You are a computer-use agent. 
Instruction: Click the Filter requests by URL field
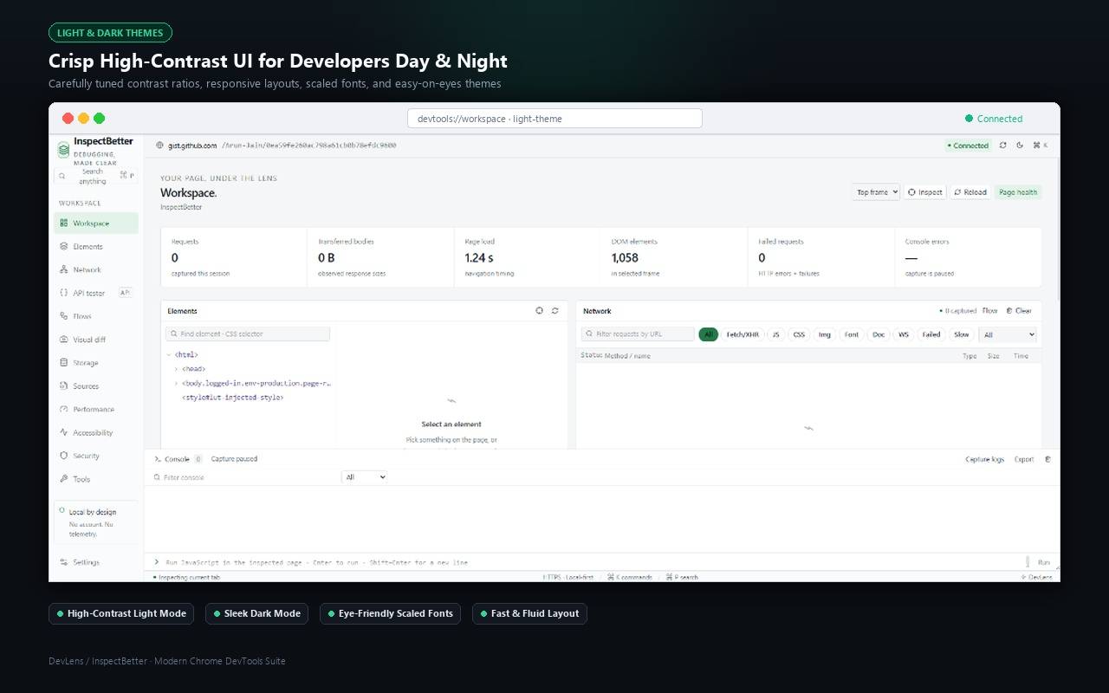[x=638, y=334]
